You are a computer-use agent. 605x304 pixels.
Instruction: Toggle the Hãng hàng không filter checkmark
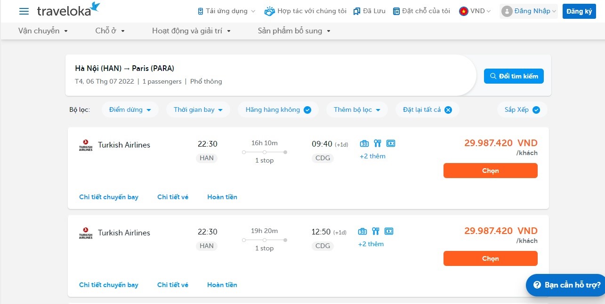click(x=307, y=110)
